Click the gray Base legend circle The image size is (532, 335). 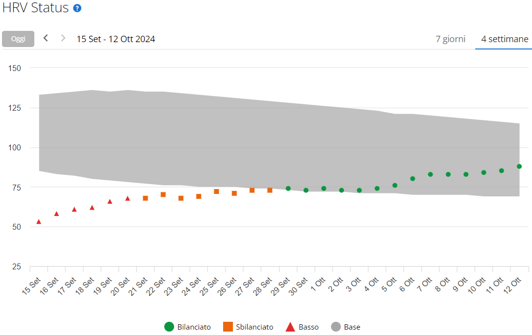(335, 327)
